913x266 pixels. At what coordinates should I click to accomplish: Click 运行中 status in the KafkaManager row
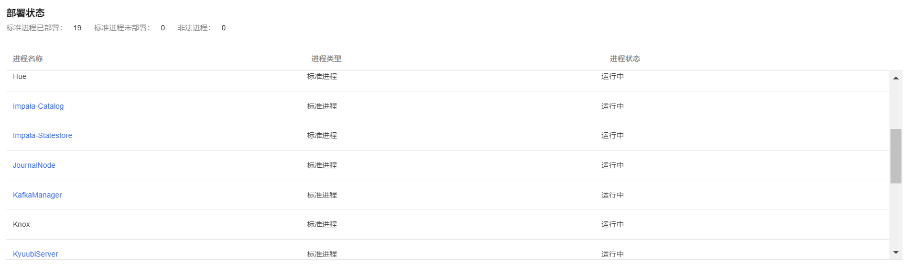(x=612, y=195)
